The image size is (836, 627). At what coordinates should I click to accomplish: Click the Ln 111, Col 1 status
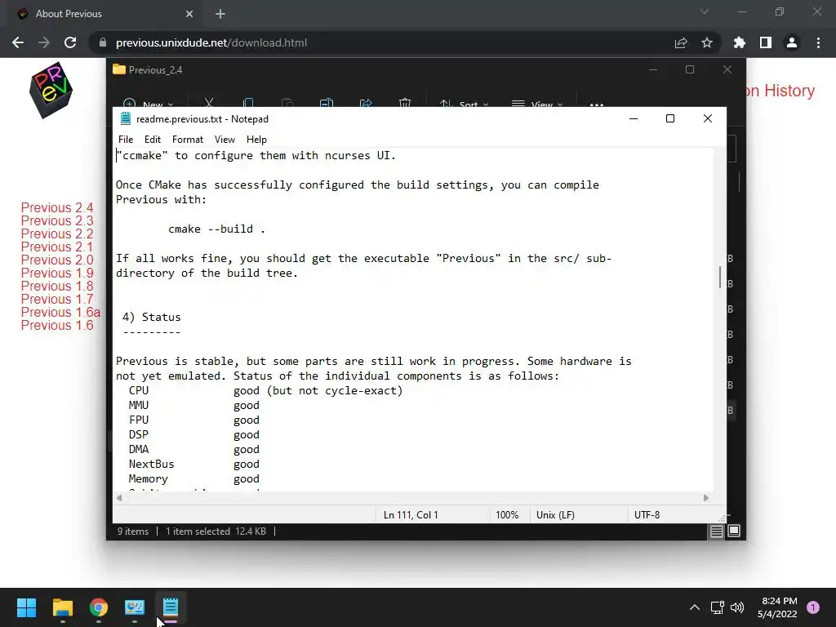tap(411, 515)
